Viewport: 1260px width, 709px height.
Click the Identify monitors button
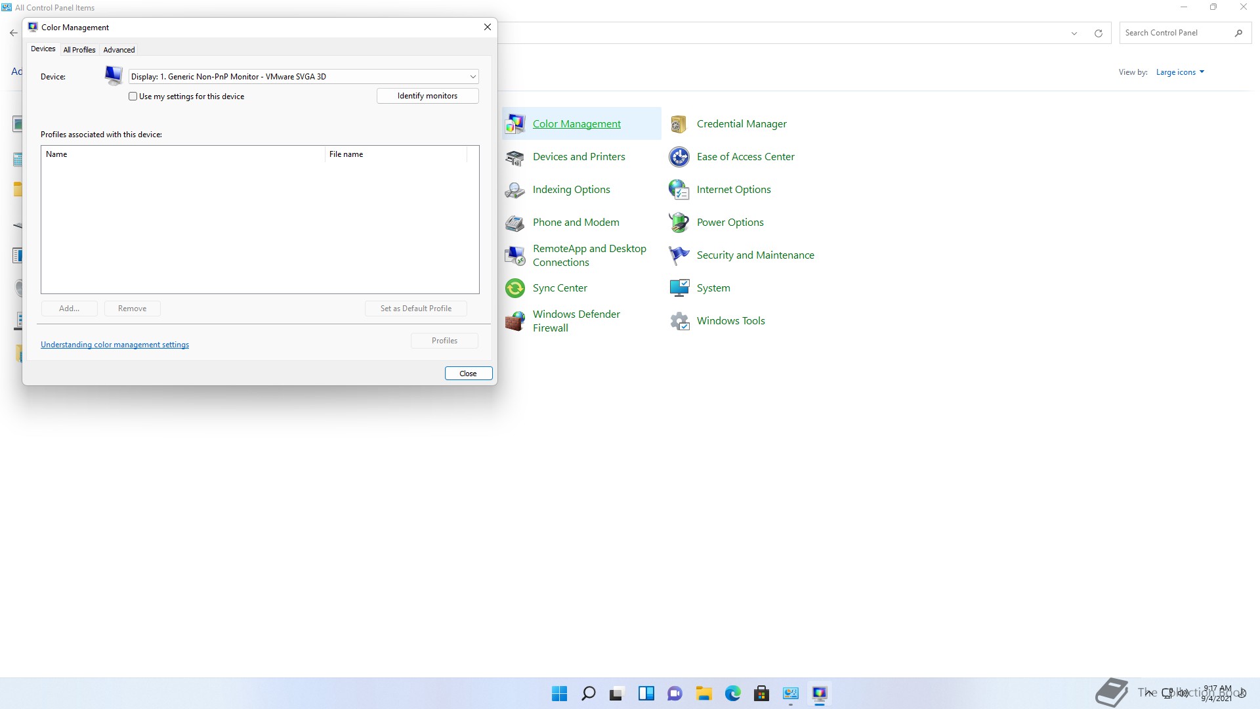click(x=428, y=96)
